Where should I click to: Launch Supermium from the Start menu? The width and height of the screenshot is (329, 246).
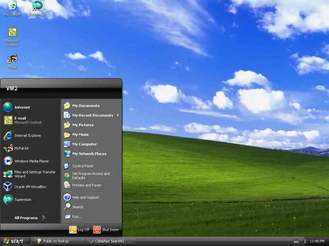click(x=31, y=200)
